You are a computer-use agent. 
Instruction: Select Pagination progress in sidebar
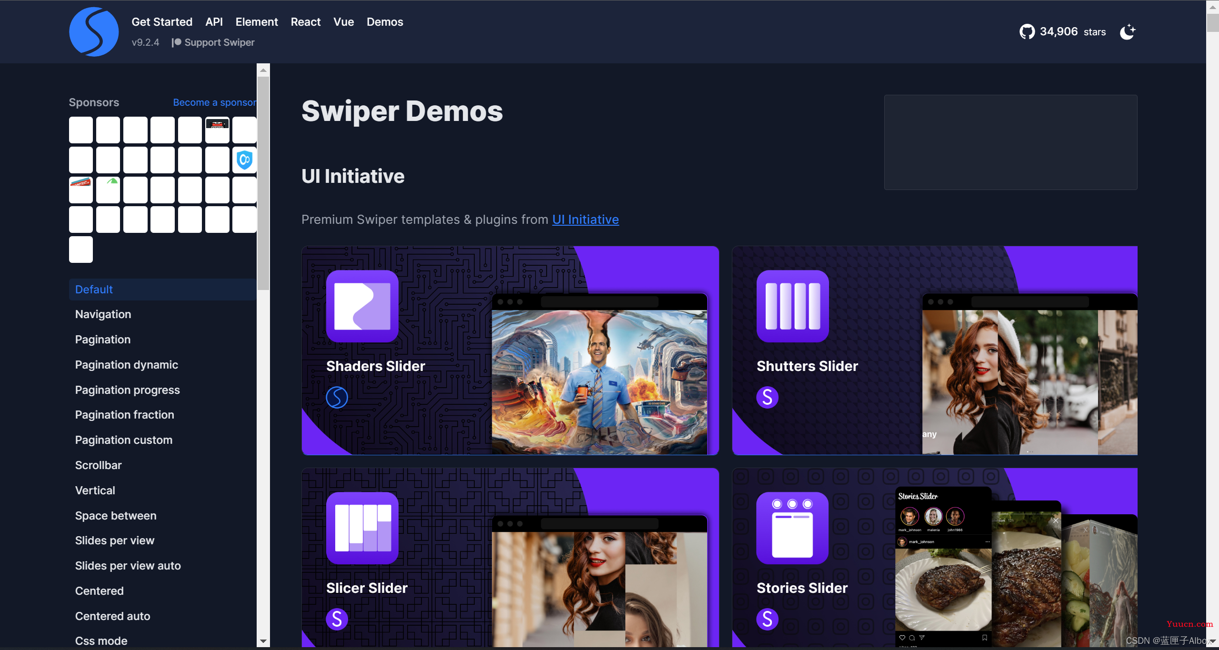(x=128, y=390)
